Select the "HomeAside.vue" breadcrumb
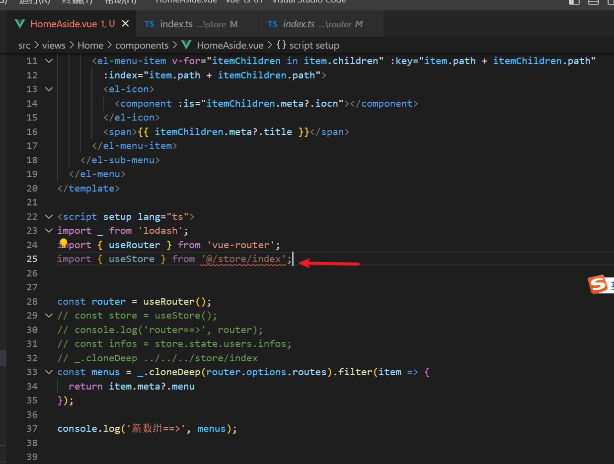The image size is (614, 464). pos(230,45)
